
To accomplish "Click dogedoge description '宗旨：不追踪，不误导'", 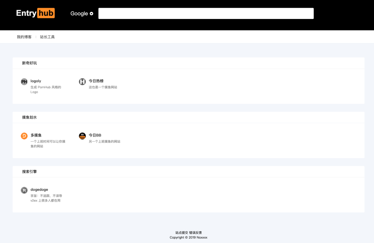I will coord(46,196).
